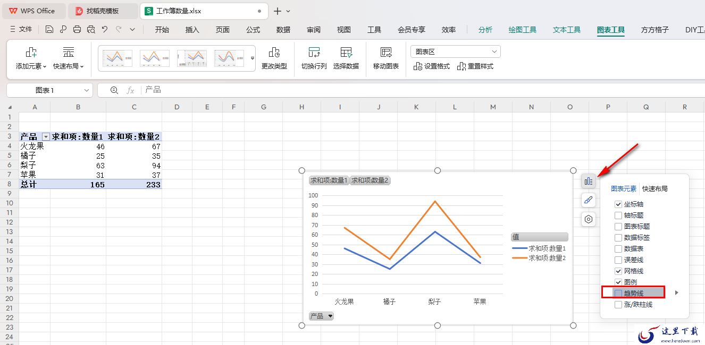Click 移动图表 move chart icon
Viewport: 705px width, 345px height.
pyautogui.click(x=386, y=53)
